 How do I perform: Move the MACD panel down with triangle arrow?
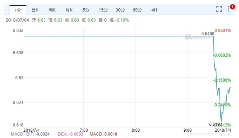coord(229,134)
